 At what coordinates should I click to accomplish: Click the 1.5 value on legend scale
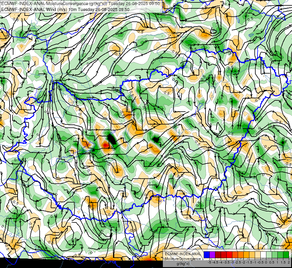click(x=283, y=262)
